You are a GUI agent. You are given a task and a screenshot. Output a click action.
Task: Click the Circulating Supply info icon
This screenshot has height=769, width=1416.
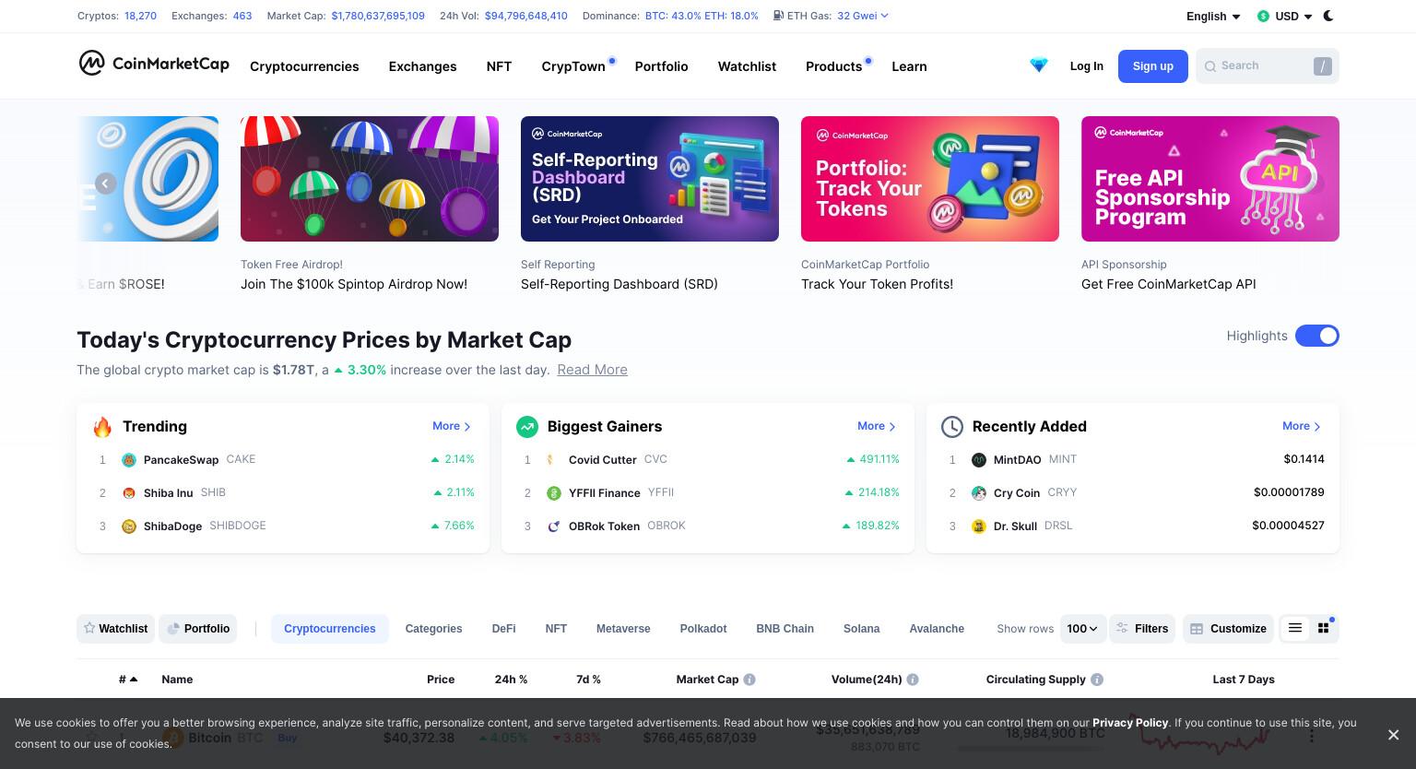click(1097, 680)
